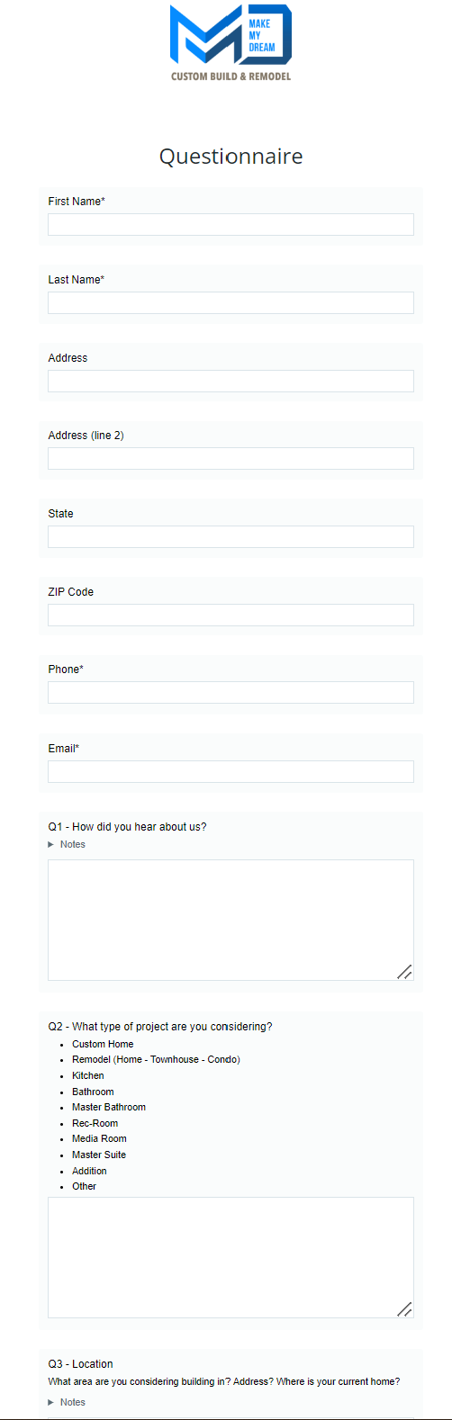The width and height of the screenshot is (452, 1420).
Task: Click the Custom Home list item
Action: 103,1044
